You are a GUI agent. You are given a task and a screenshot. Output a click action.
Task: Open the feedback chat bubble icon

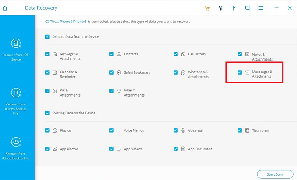tap(247, 8)
